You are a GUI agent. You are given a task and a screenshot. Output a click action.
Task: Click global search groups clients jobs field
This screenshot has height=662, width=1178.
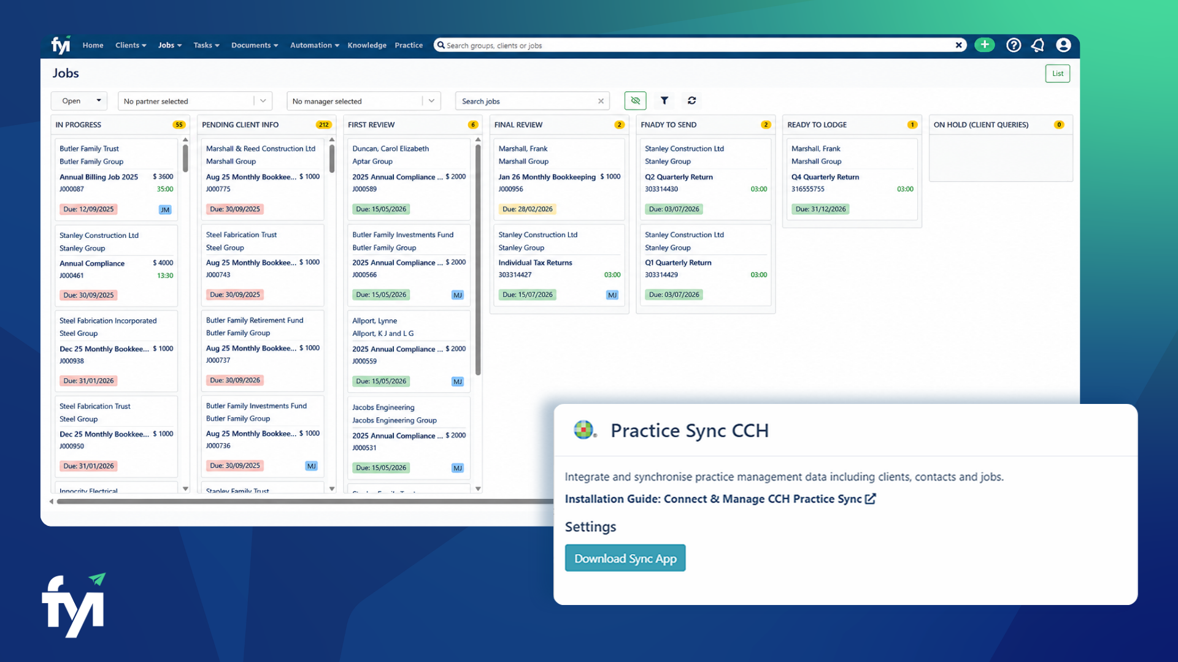[699, 45]
